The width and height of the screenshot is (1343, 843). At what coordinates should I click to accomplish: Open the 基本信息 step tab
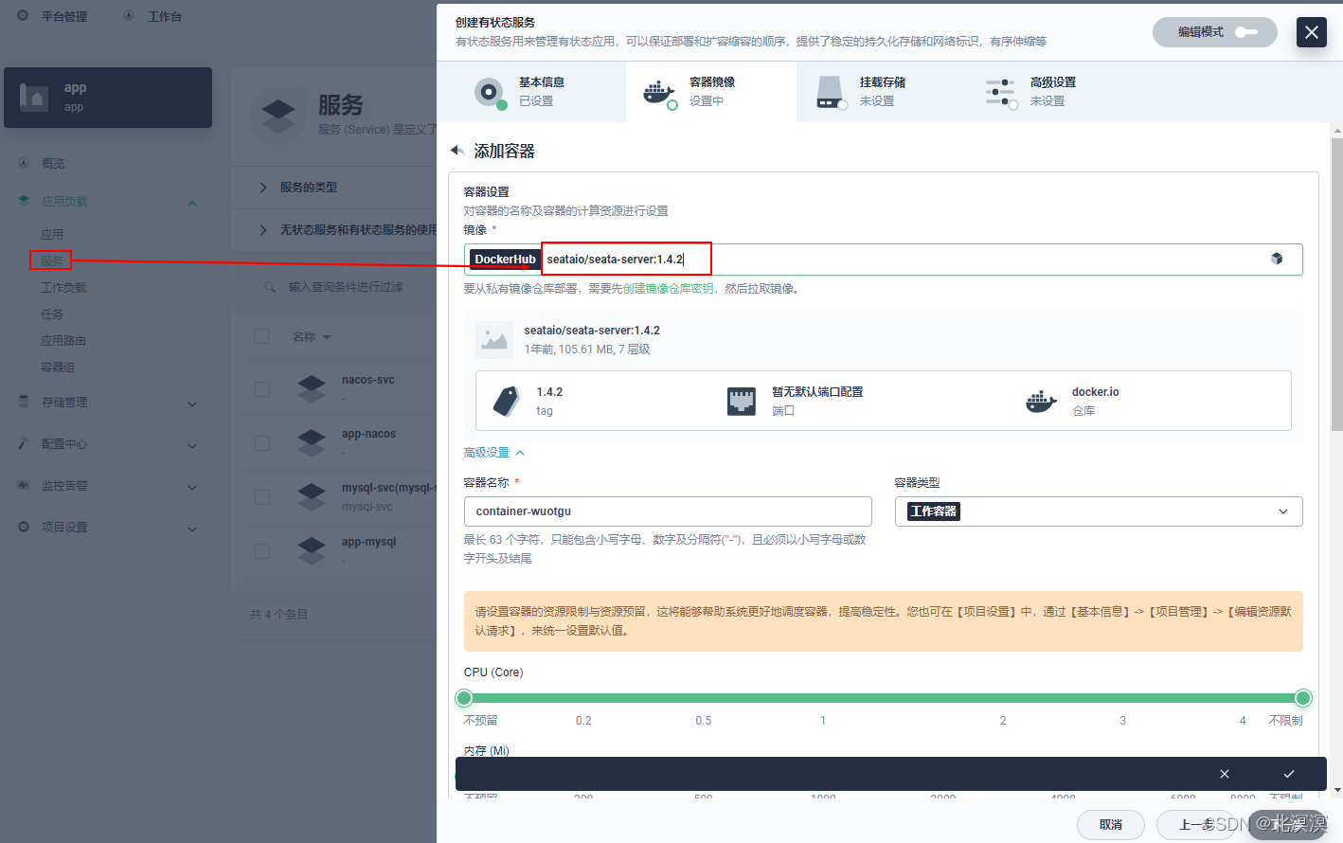click(x=530, y=92)
